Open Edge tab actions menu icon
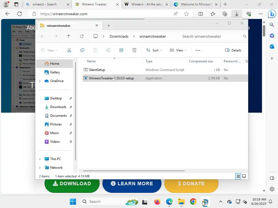Image resolution: width=278 pixels, height=208 pixels. (x=16, y=4)
